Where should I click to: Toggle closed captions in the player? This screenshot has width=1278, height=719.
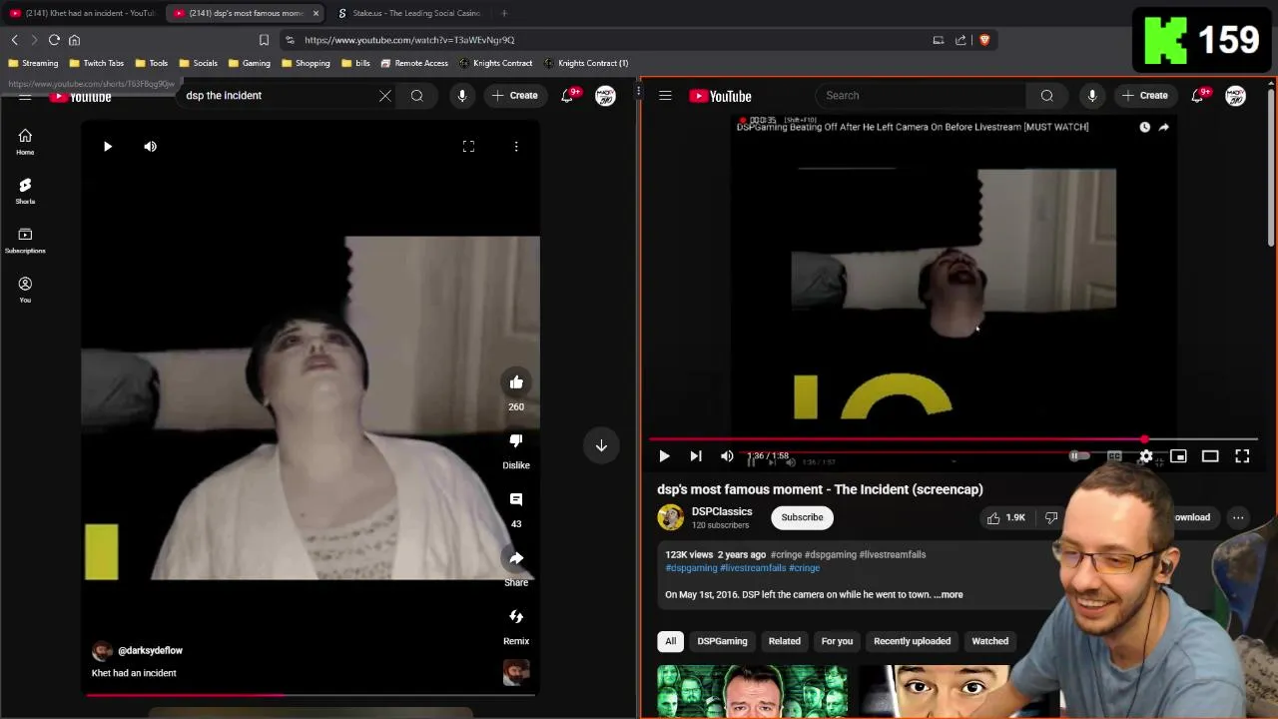1114,456
